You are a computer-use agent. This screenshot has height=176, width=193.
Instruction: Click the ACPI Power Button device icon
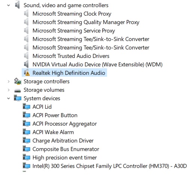(27, 115)
